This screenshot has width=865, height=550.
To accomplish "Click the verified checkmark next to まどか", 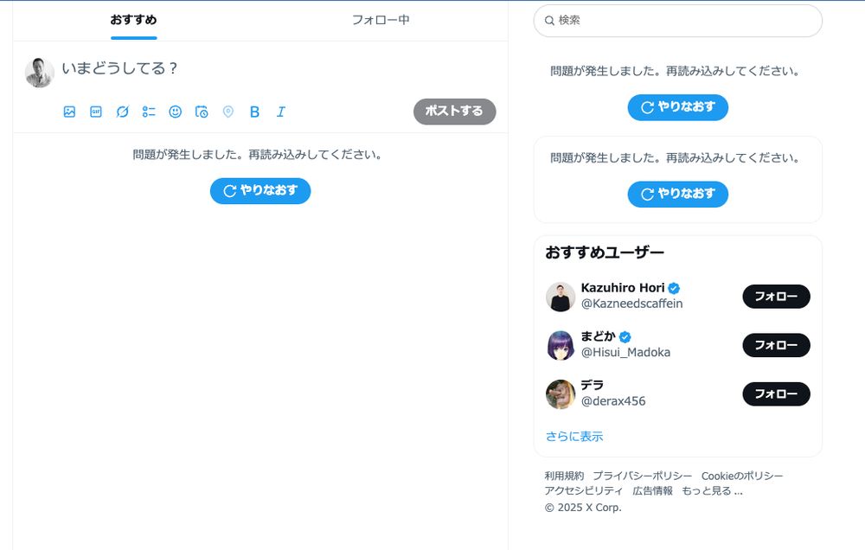I will point(625,337).
